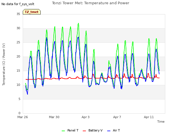Click the 20 y-axis tick label
This screenshot has width=182, height=136.
18,57
